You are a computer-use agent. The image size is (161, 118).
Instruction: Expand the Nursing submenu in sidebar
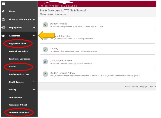point(34,90)
